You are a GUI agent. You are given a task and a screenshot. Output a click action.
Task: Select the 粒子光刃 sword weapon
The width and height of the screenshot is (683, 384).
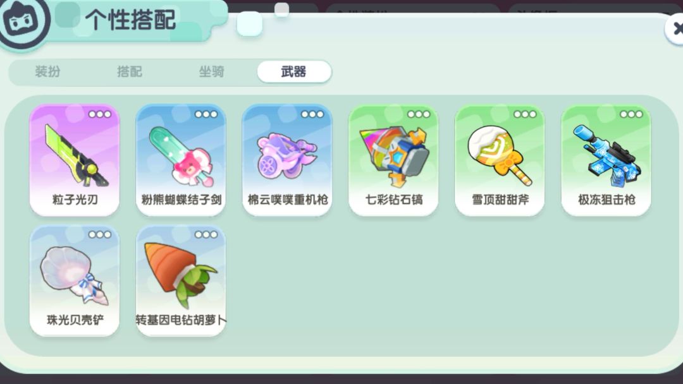(x=75, y=160)
